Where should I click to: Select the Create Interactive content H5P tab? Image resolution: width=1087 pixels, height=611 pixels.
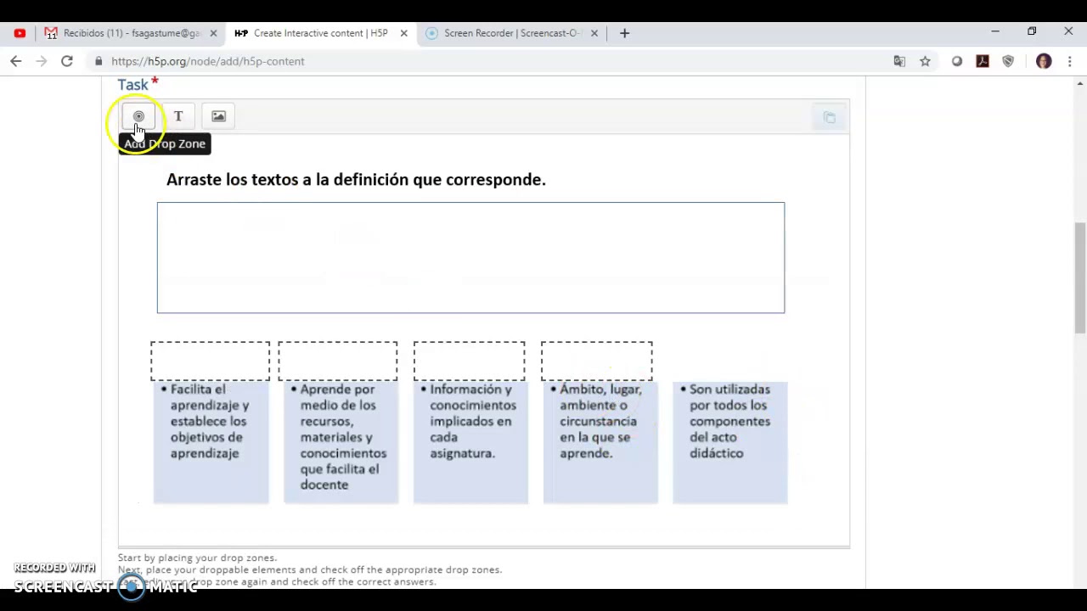tap(320, 33)
